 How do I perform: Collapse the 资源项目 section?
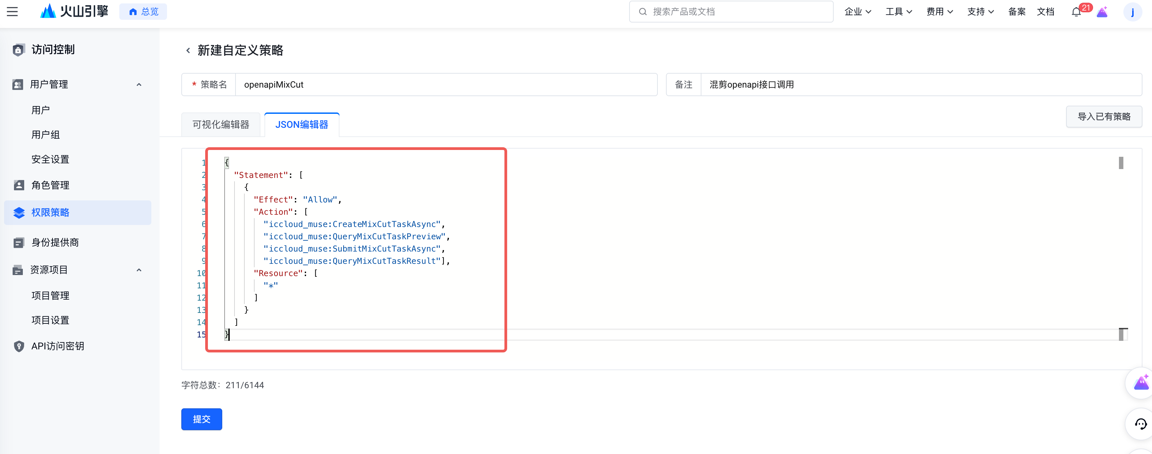pos(139,270)
